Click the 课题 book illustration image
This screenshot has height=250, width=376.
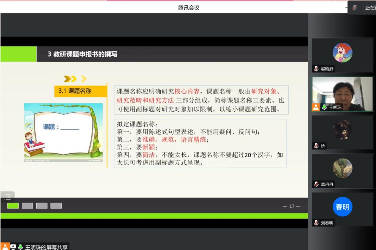point(63,132)
